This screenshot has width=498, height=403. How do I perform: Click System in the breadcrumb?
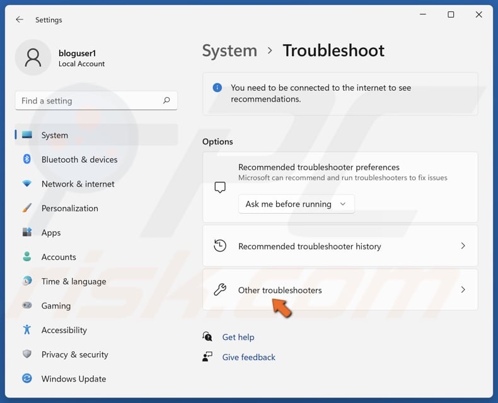pos(229,51)
